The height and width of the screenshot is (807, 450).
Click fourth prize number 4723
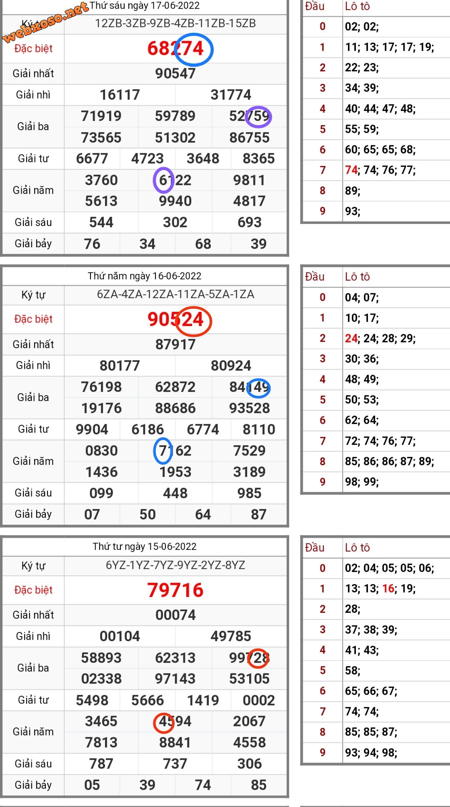(147, 158)
